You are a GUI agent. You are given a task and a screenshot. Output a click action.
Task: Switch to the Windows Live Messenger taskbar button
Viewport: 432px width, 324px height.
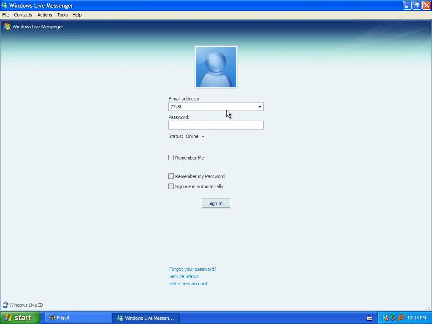point(146,318)
